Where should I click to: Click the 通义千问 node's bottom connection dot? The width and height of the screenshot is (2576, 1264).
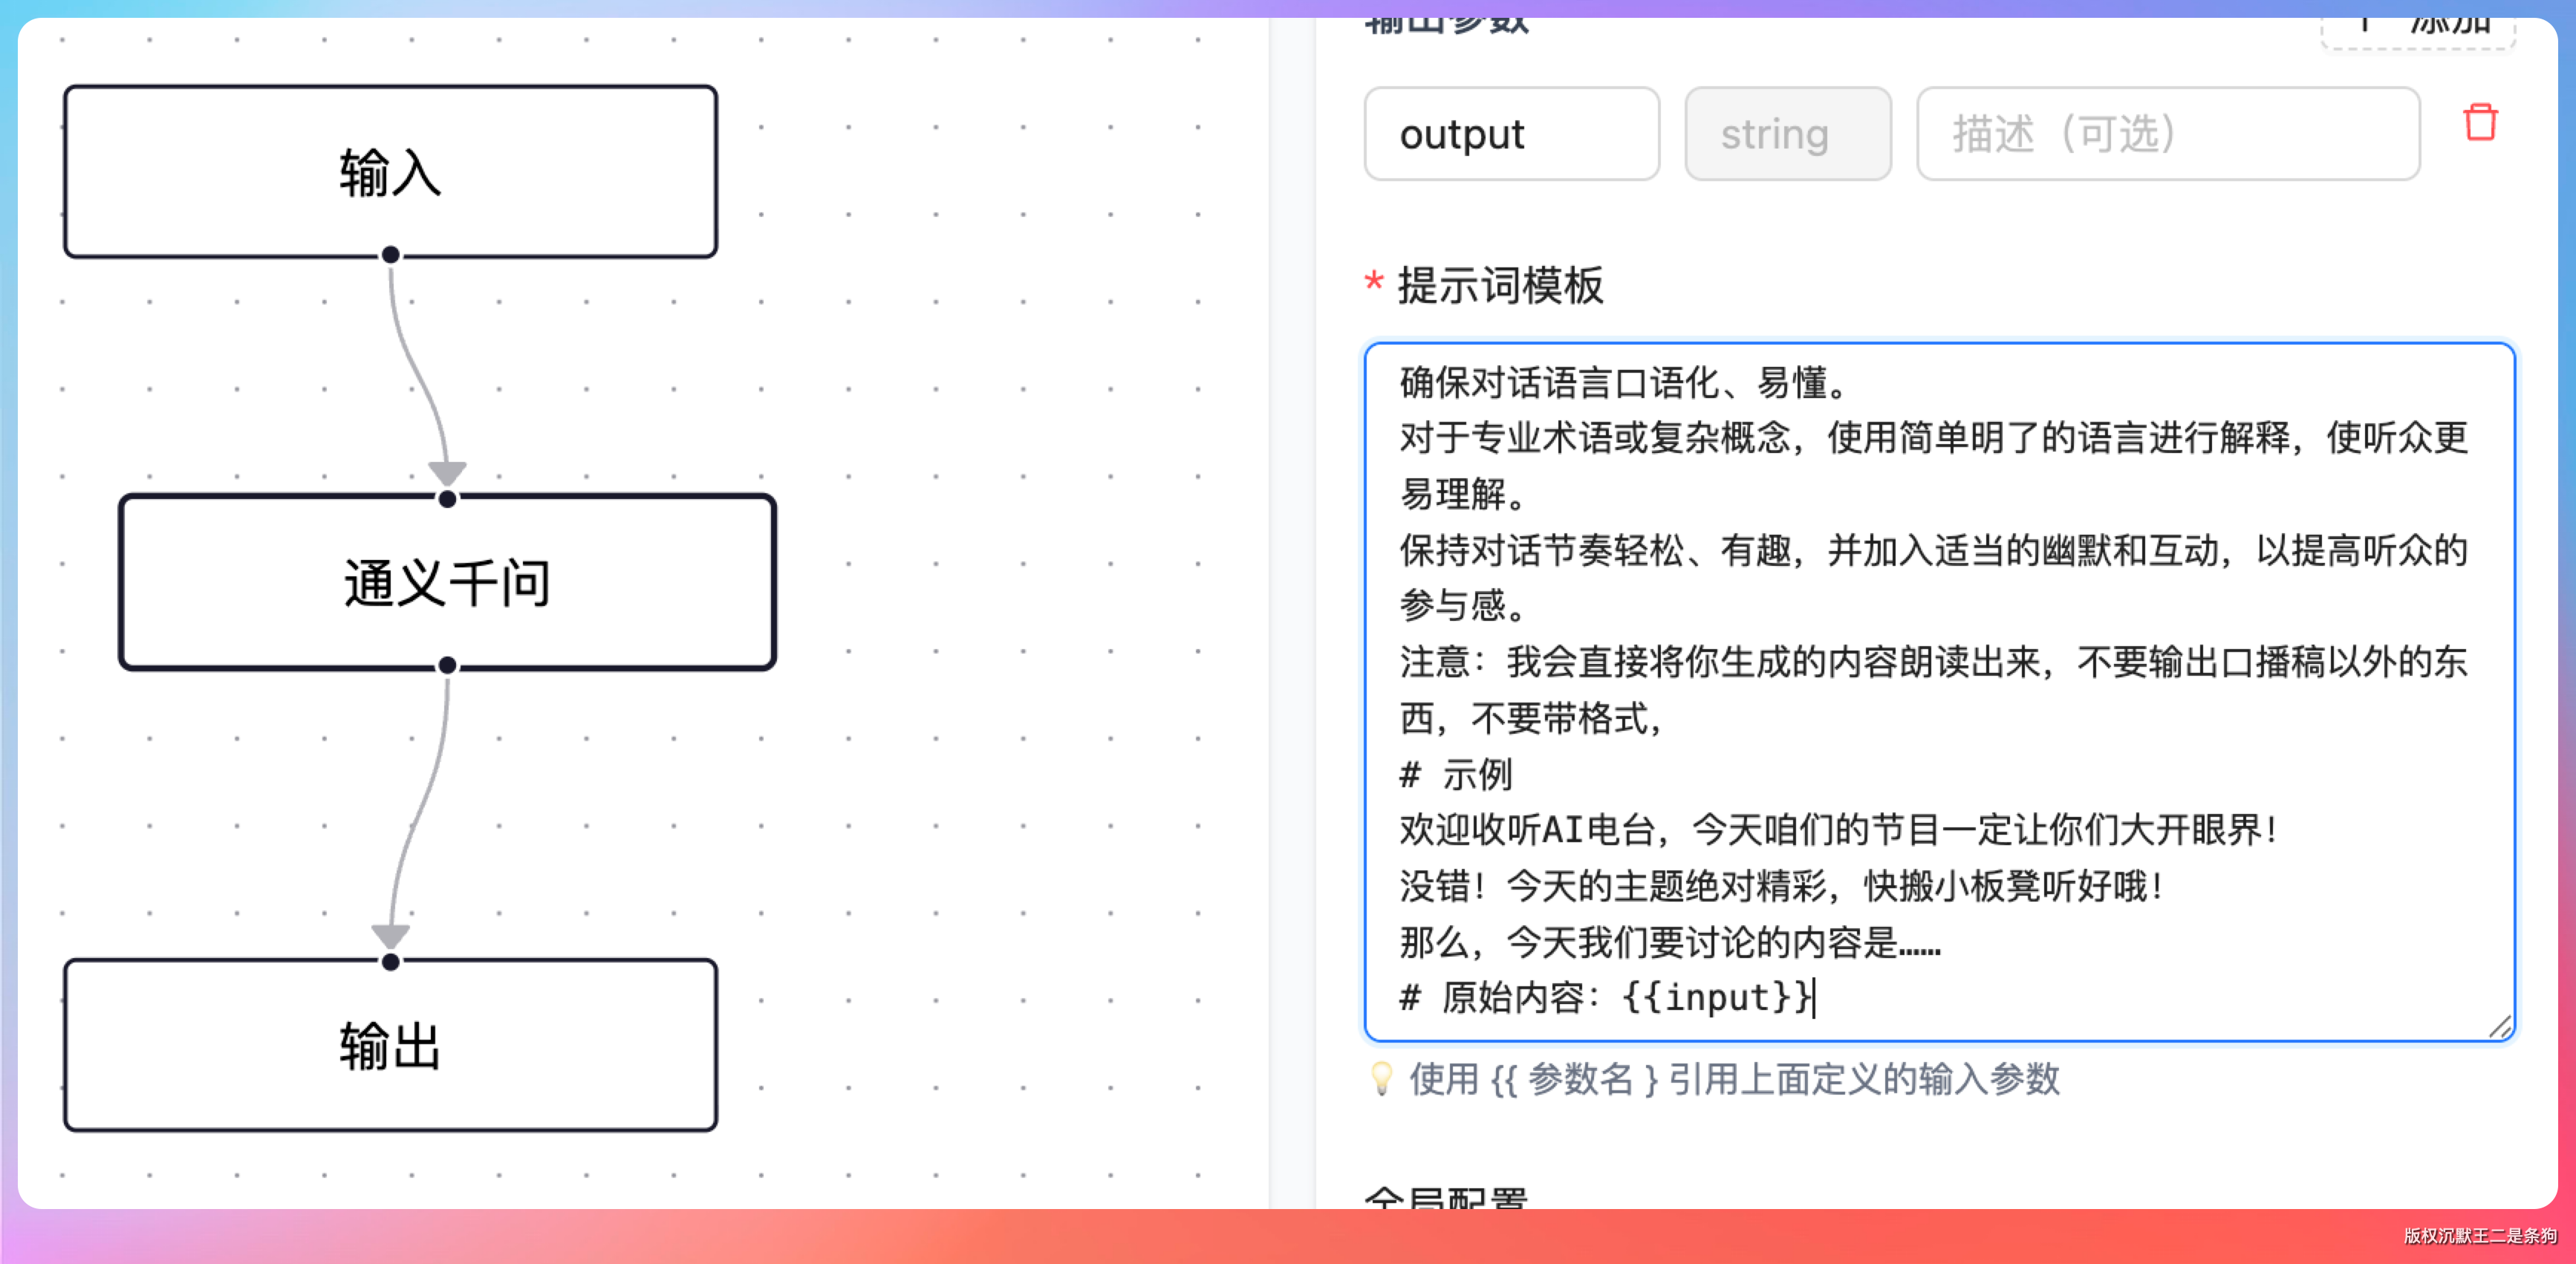[x=447, y=665]
